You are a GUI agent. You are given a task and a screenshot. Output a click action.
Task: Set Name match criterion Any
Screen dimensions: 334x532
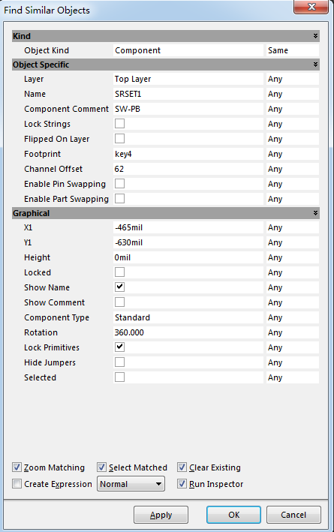tap(292, 94)
